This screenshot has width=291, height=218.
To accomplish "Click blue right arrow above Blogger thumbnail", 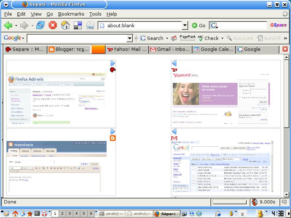I will point(113,132).
